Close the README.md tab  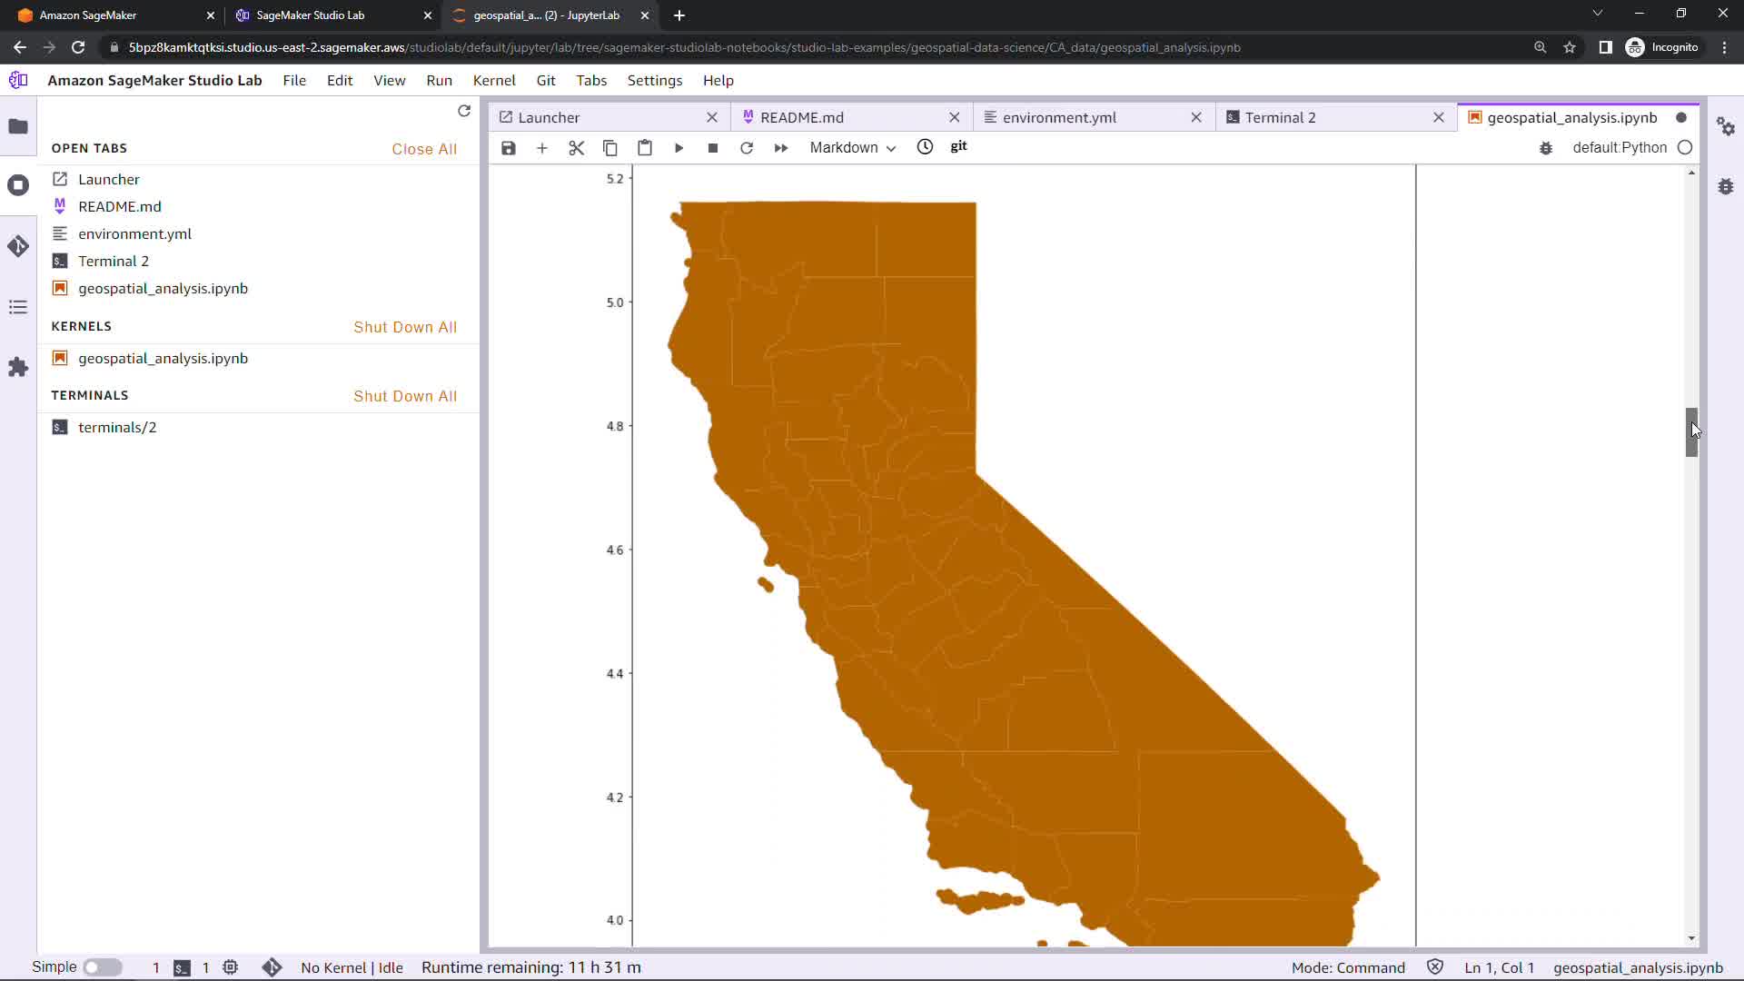[x=955, y=117]
